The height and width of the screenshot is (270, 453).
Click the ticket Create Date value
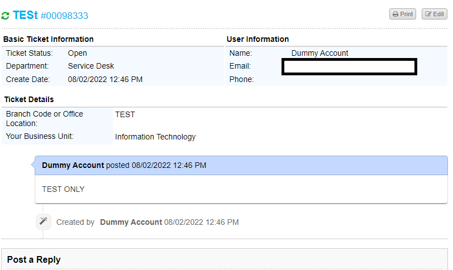(105, 79)
